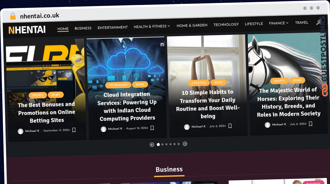Click News tag on horses article

tap(297, 80)
